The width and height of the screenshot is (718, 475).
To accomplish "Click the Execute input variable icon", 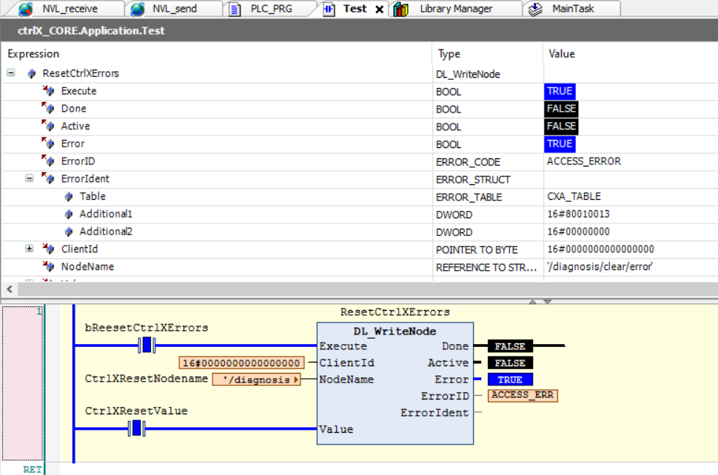I will [x=48, y=91].
